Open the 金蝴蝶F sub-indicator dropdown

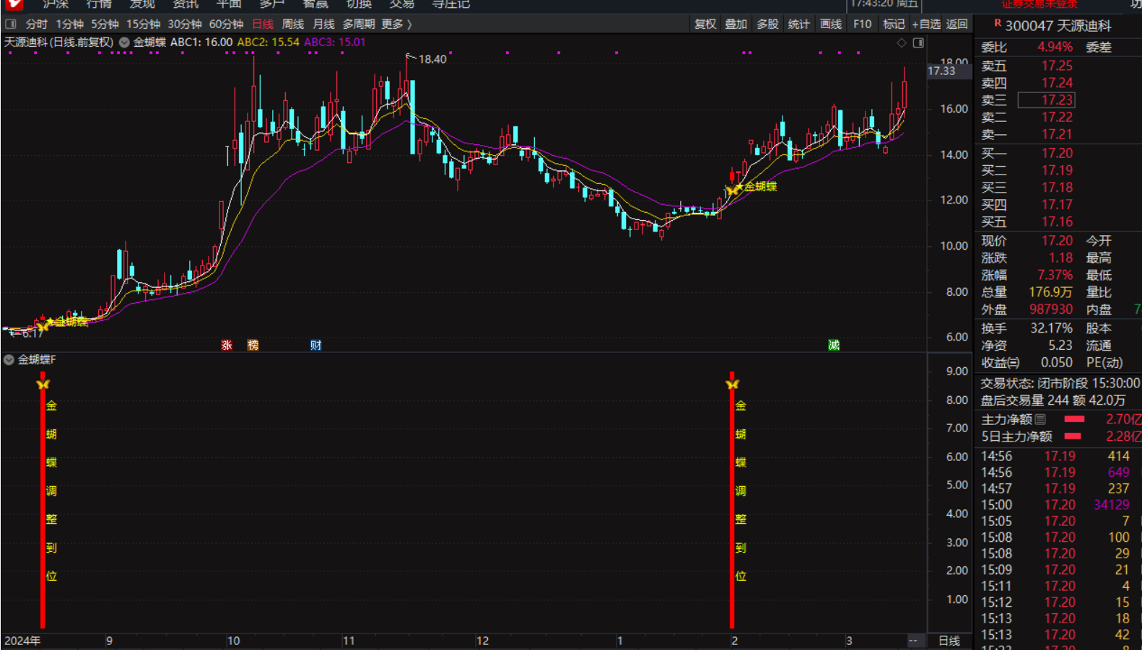click(x=9, y=359)
